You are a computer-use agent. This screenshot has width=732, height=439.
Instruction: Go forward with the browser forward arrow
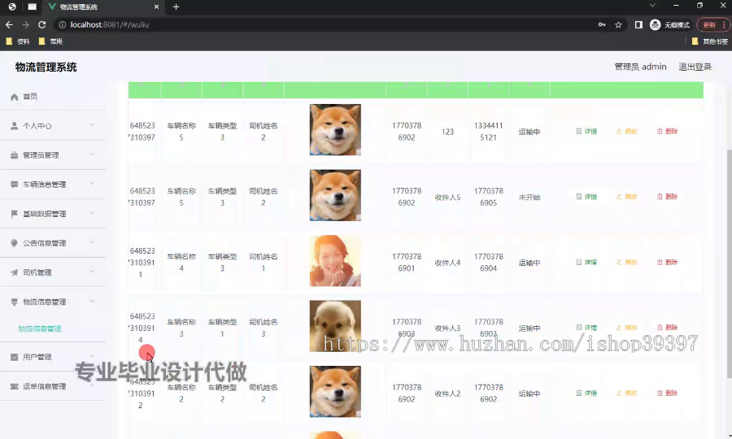pyautogui.click(x=26, y=24)
